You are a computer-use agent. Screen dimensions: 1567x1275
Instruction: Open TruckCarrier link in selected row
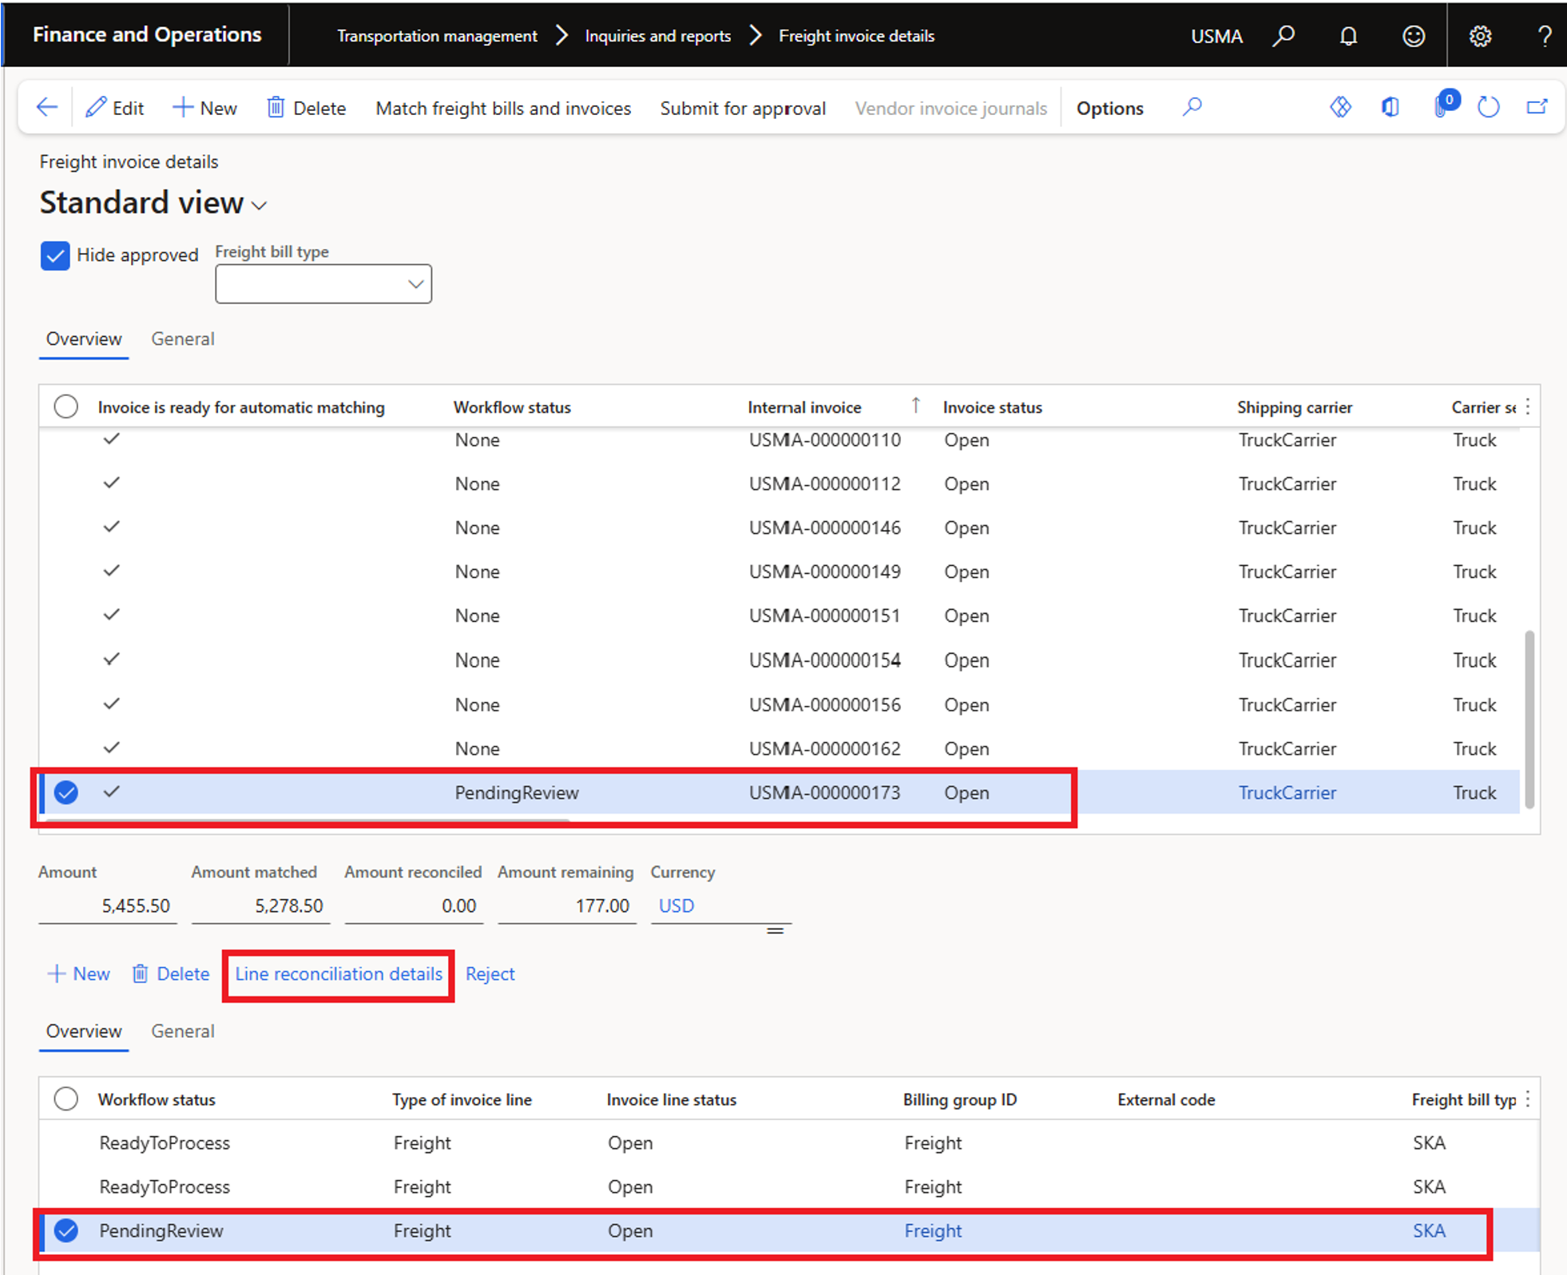click(1287, 793)
